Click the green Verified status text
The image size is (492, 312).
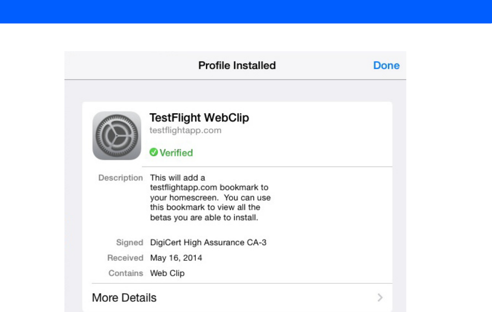[176, 153]
